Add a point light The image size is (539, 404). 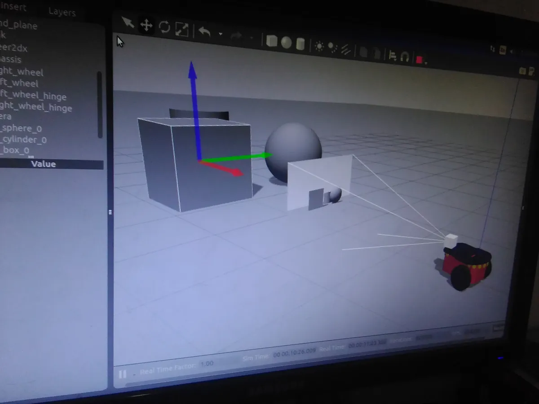point(319,46)
